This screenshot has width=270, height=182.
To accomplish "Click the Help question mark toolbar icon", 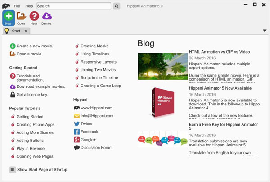I will pos(34,16).
